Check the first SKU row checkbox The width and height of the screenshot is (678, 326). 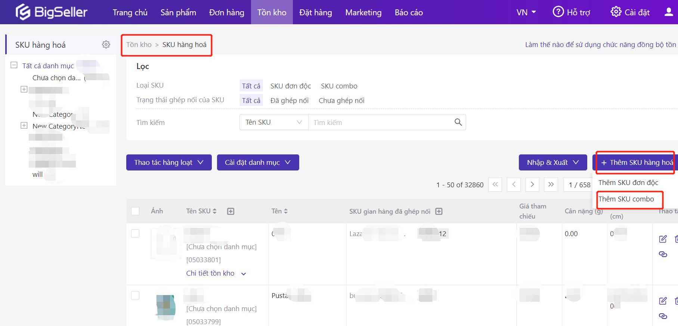pos(135,233)
